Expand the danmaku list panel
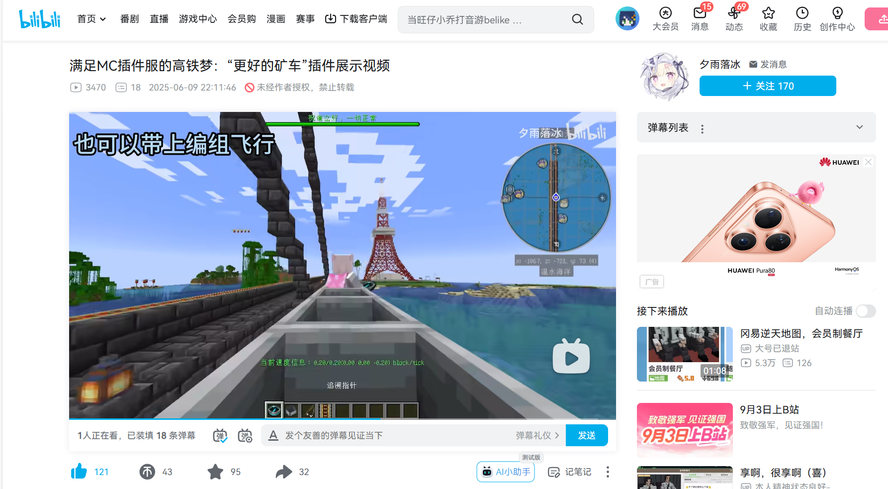 point(859,127)
